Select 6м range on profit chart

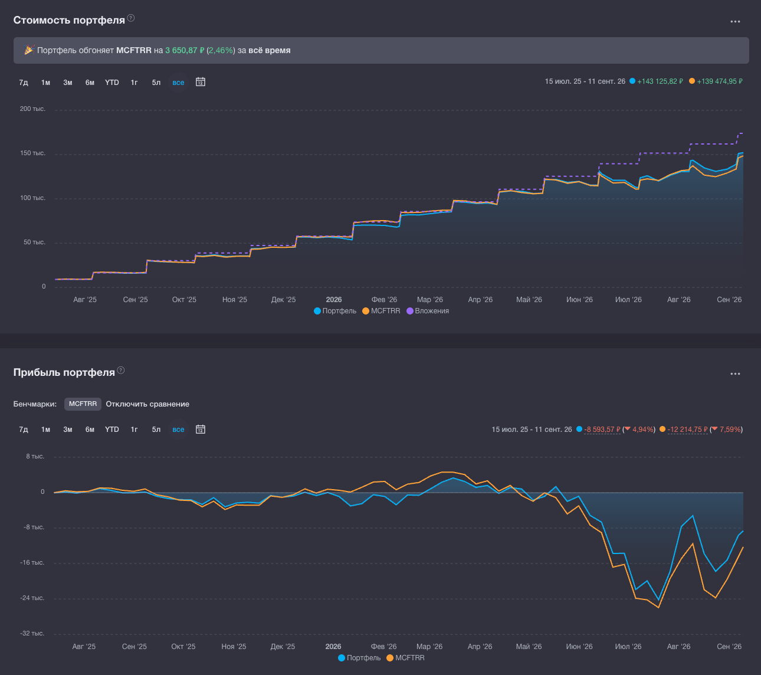(90, 430)
